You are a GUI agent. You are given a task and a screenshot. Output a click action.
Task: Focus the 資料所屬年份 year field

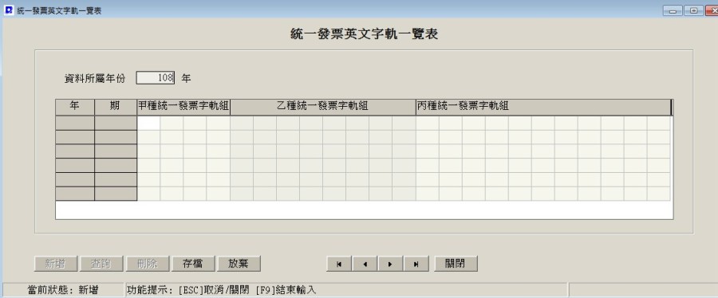coord(156,78)
